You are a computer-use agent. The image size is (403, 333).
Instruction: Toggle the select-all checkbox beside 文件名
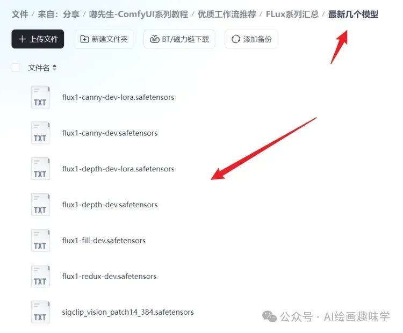pyautogui.click(x=16, y=68)
